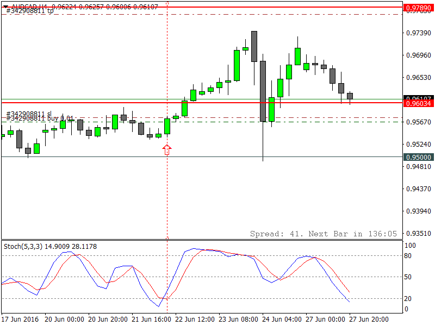Click the '#342908811 buy 0.01' order label
435x326 pixels.
40,118
